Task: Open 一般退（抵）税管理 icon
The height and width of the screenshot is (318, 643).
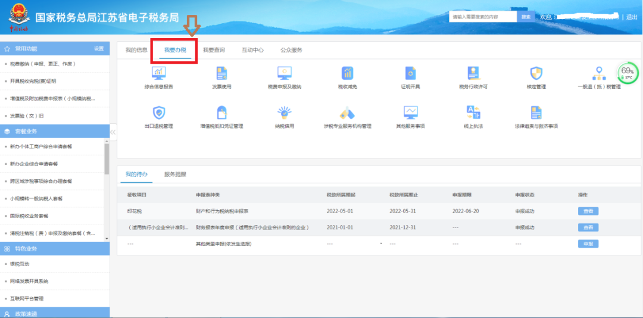Action: coord(599,73)
